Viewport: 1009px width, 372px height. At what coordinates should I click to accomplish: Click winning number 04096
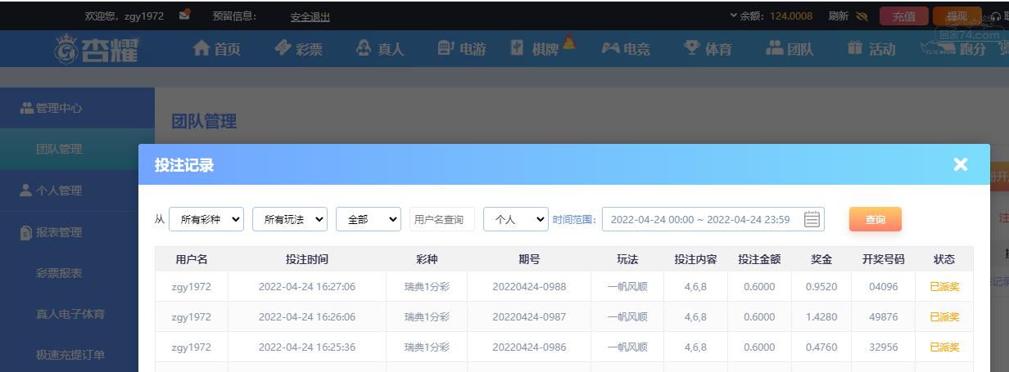[884, 287]
